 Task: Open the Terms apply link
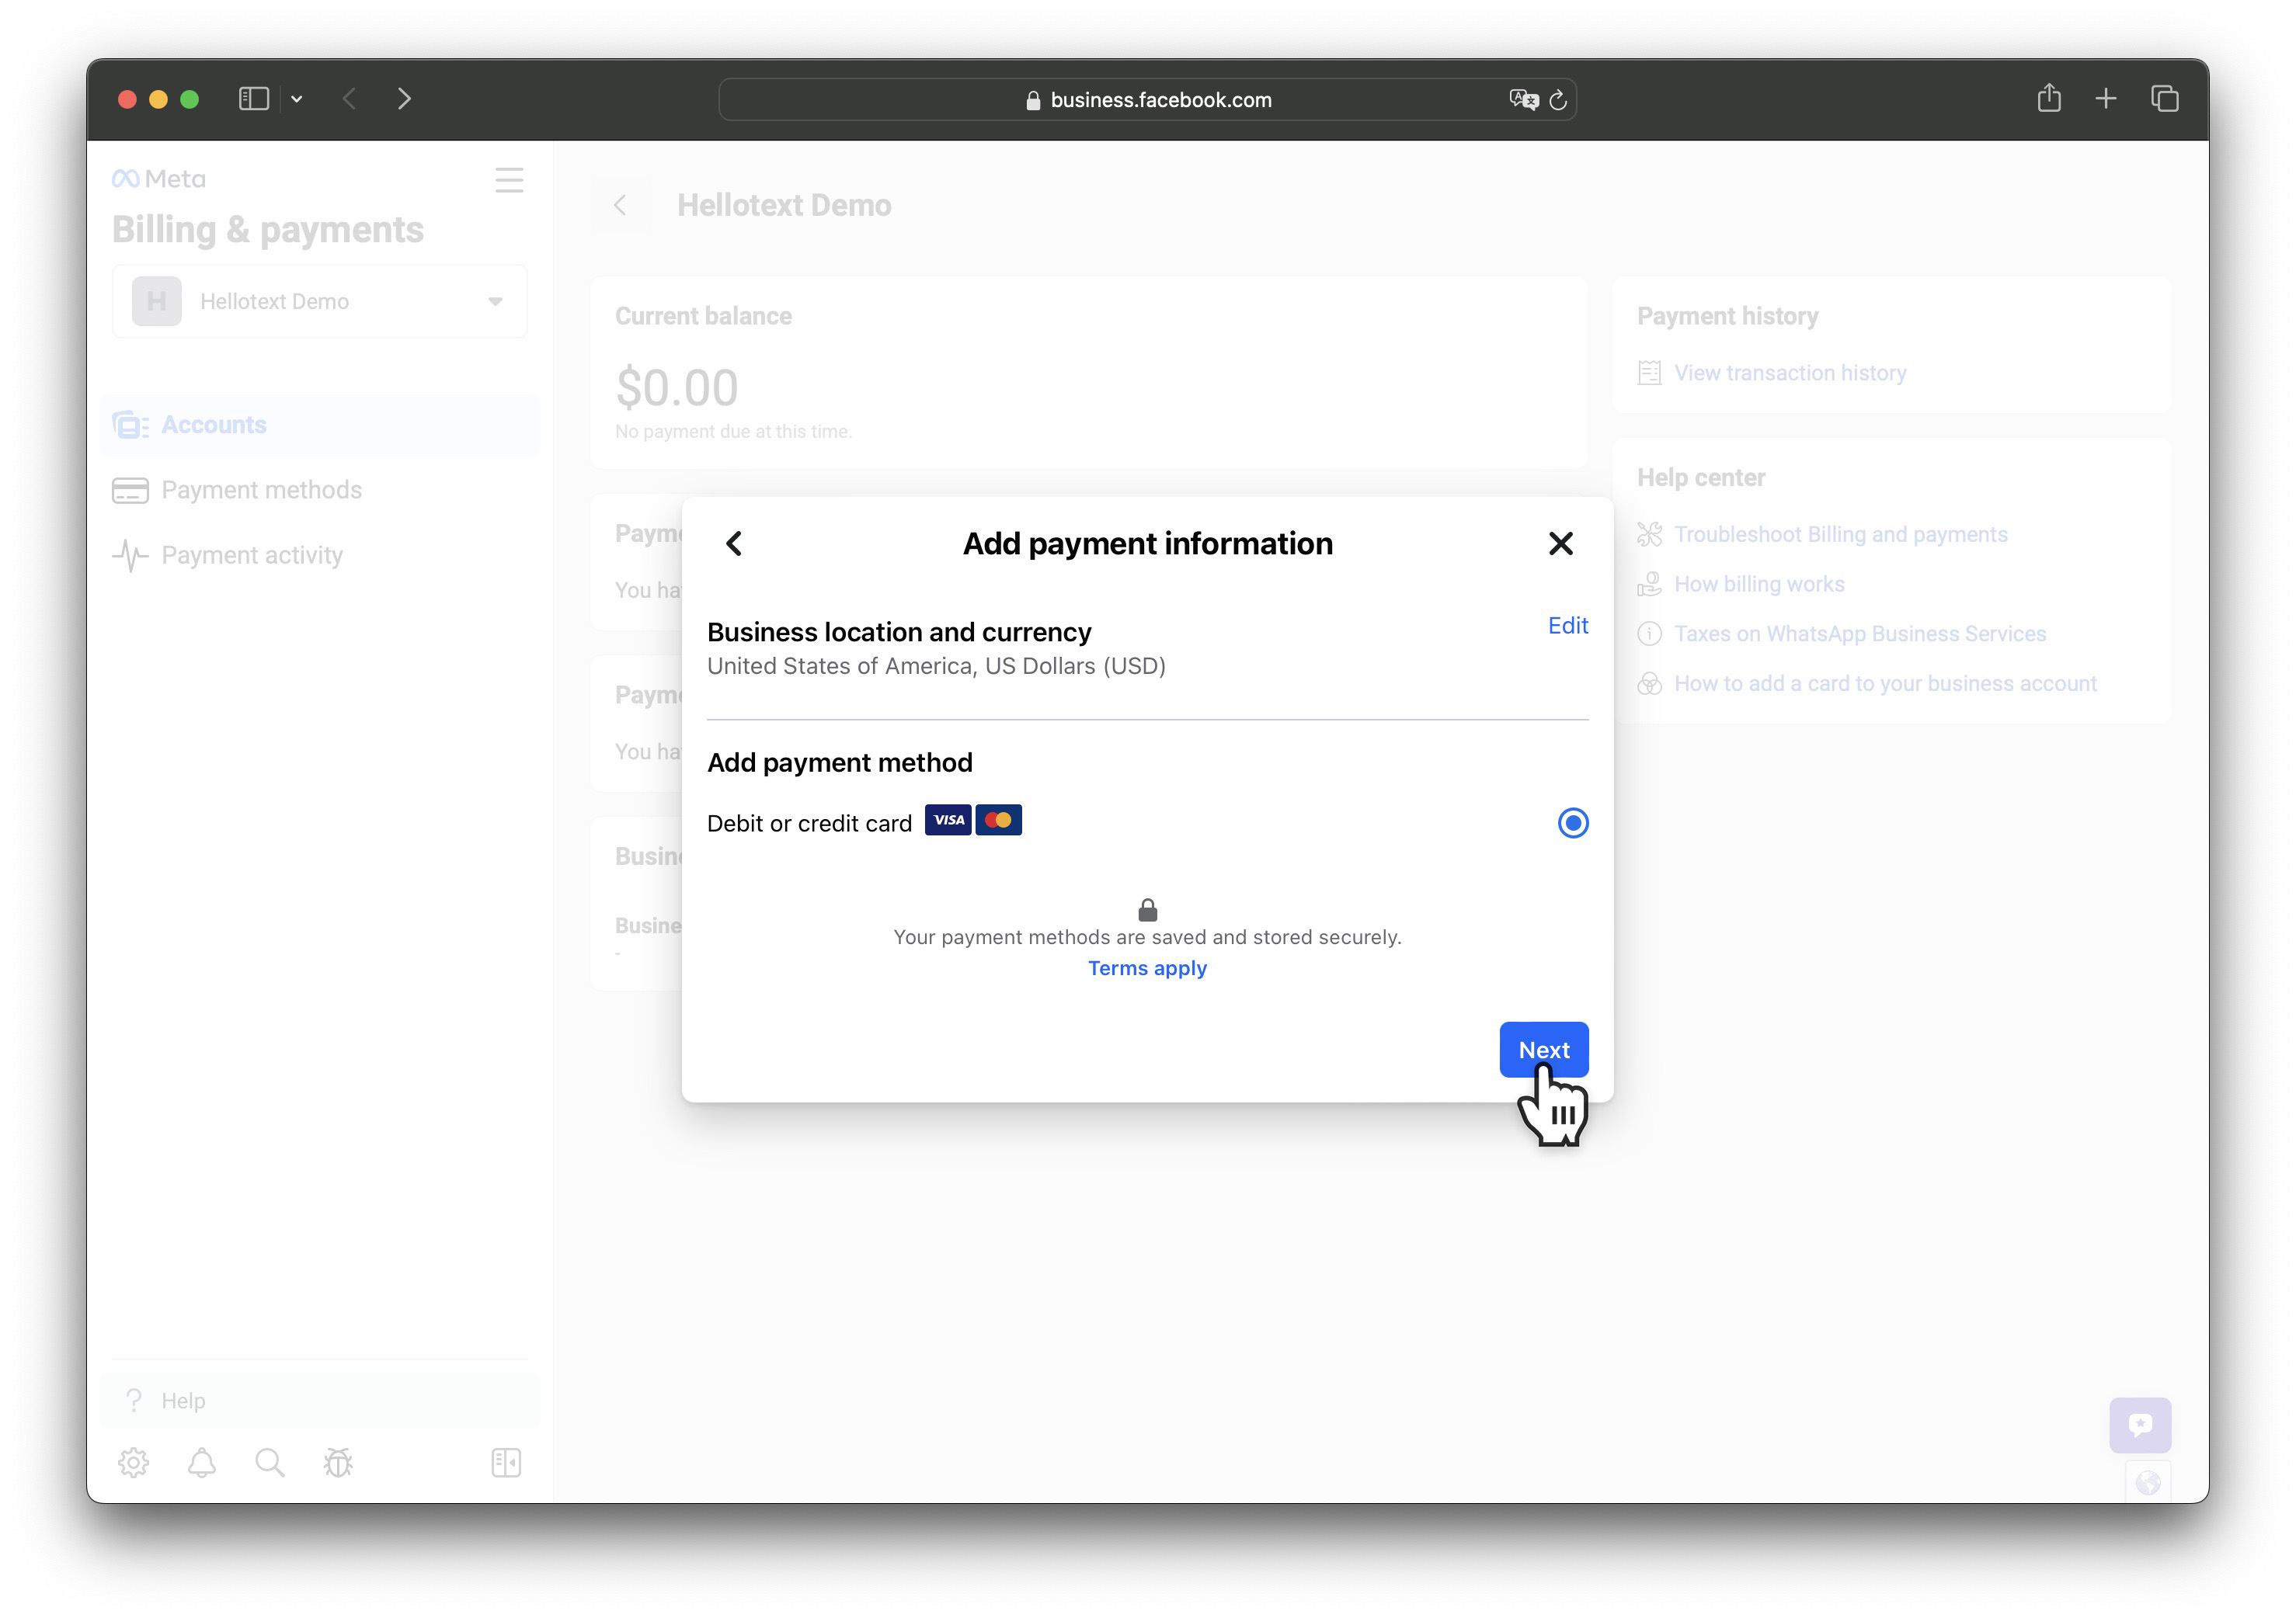pos(1147,968)
